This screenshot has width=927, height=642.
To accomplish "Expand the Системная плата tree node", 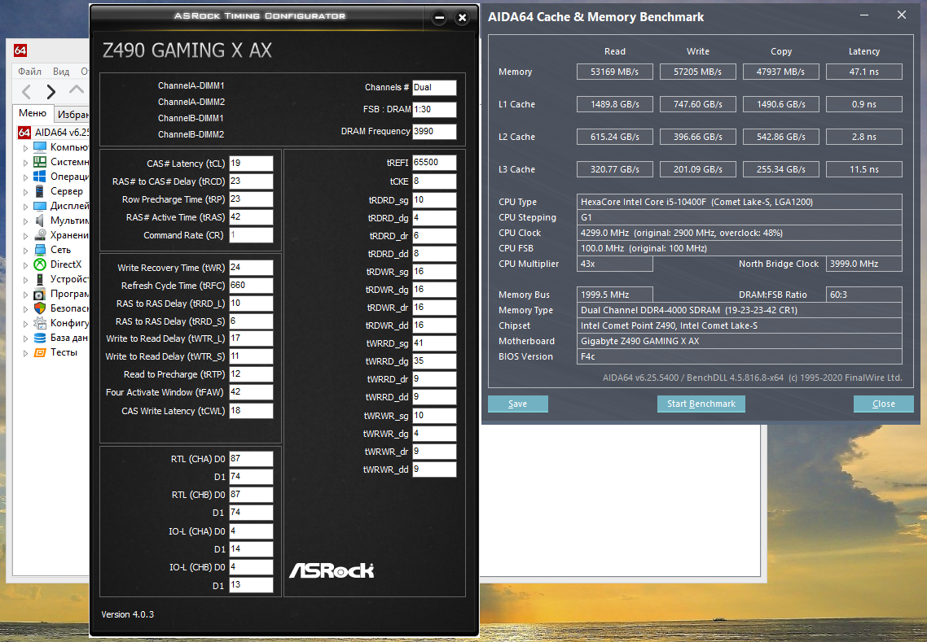I will point(25,163).
